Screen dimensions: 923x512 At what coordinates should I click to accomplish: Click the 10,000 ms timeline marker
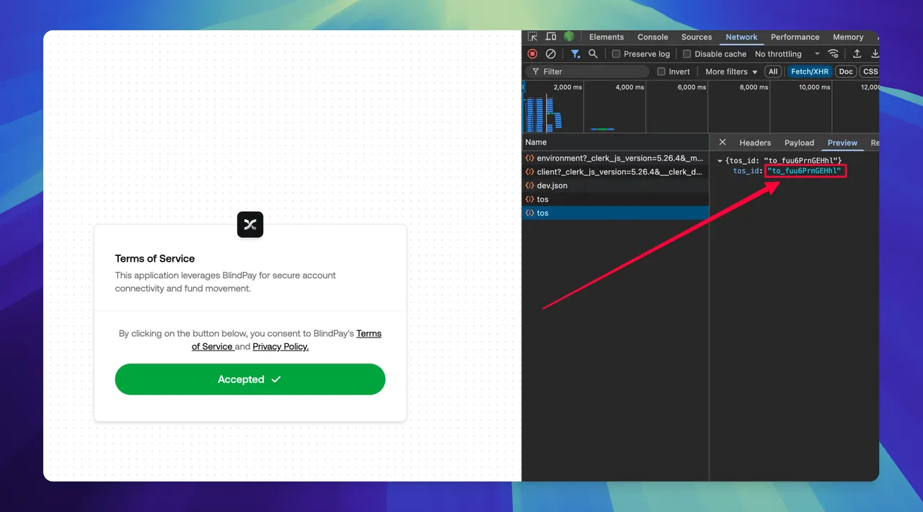tap(814, 87)
